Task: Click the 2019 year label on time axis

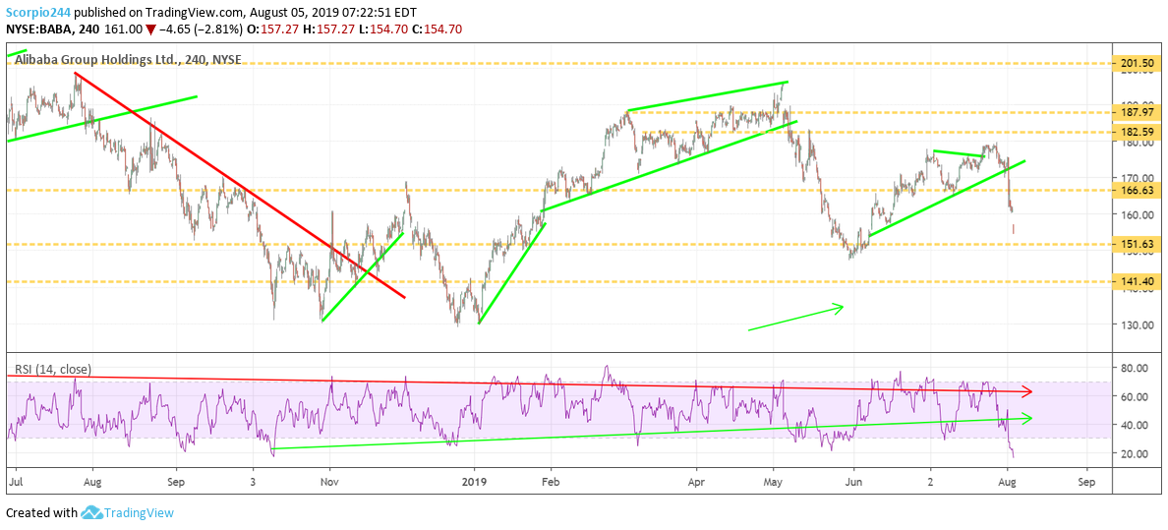Action: 474,483
